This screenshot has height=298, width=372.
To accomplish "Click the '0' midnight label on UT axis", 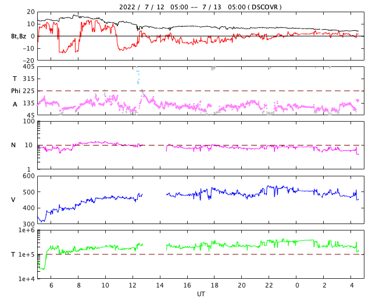I will point(296,285).
